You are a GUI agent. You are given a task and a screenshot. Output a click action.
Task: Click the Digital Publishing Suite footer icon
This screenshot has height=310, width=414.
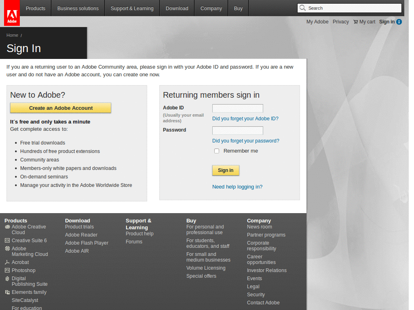(x=7, y=279)
